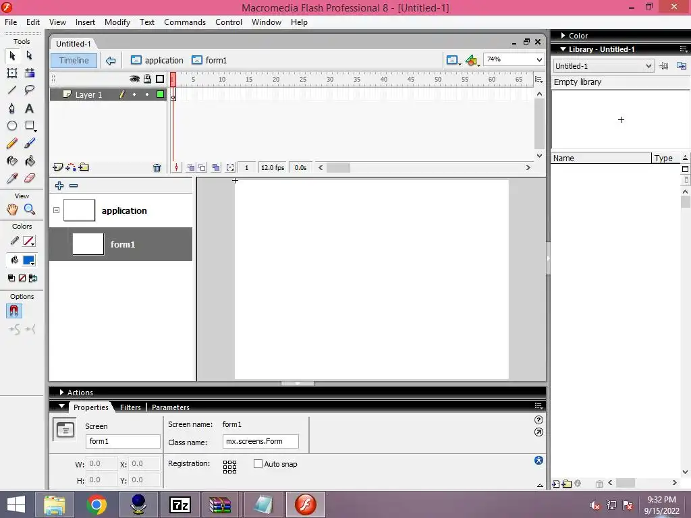Click the Insert Layer Folder icon
Screen dimensions: 691x518
84,167
